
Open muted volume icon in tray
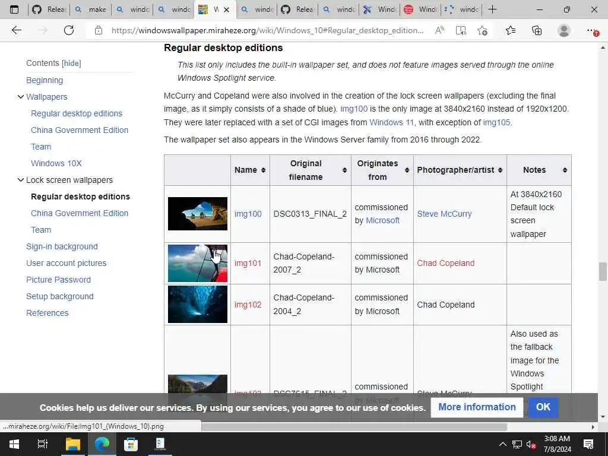point(531,444)
